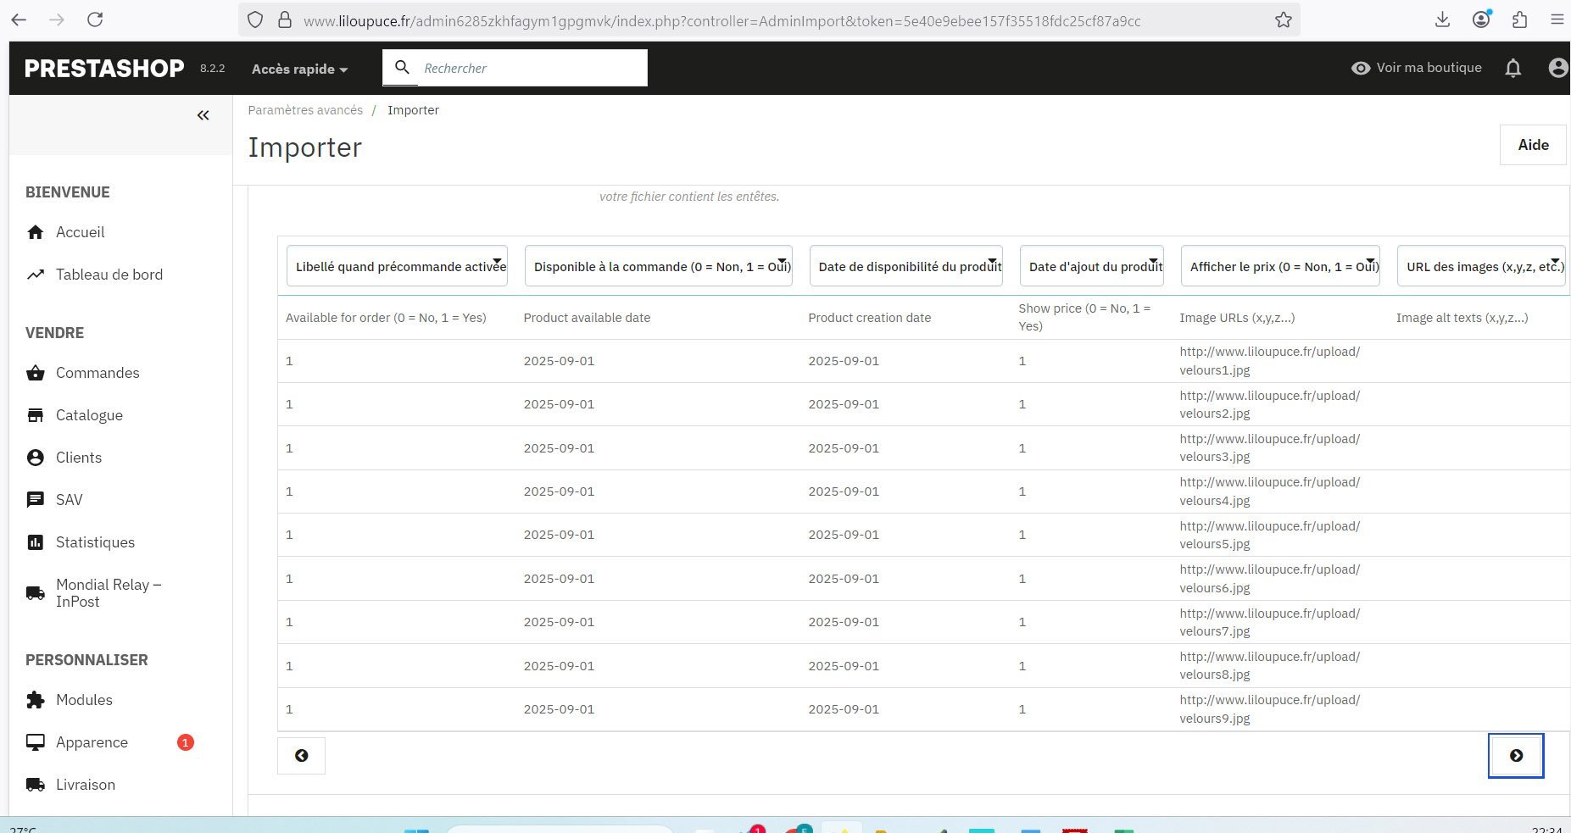Open browser extensions icon

tap(1519, 19)
